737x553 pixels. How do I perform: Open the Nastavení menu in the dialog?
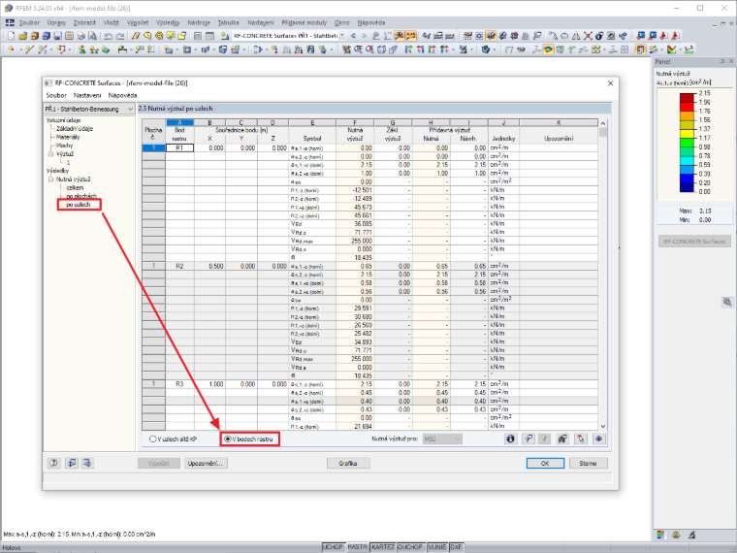87,95
